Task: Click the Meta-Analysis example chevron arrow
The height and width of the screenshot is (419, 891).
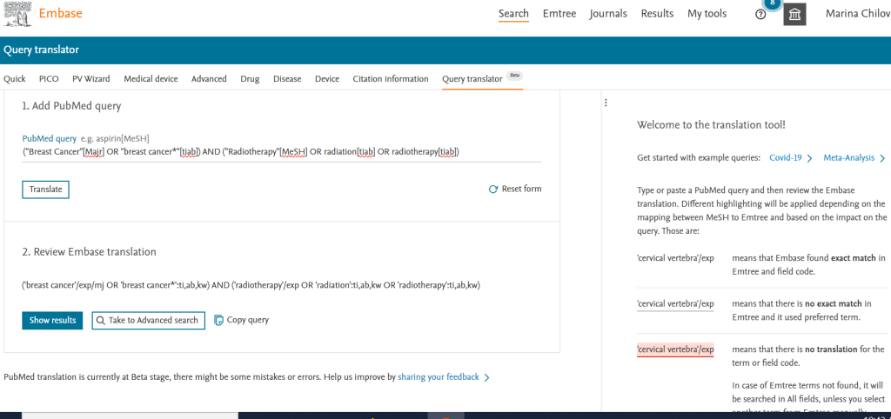Action: pos(882,158)
